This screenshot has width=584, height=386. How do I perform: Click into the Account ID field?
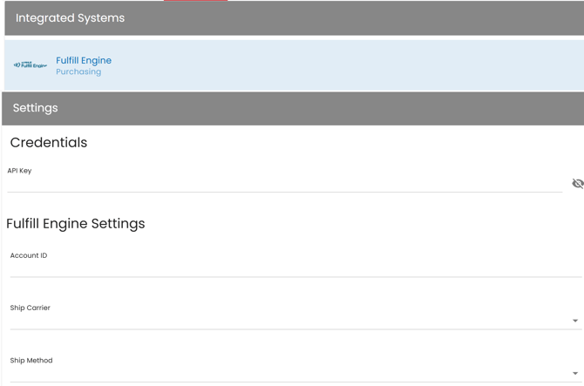click(295, 268)
